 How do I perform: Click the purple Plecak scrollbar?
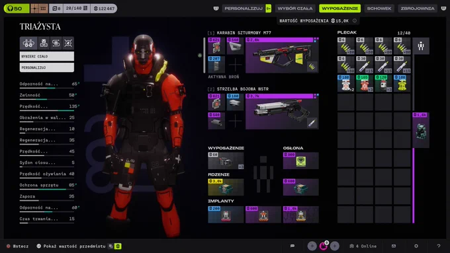pyautogui.click(x=413, y=186)
